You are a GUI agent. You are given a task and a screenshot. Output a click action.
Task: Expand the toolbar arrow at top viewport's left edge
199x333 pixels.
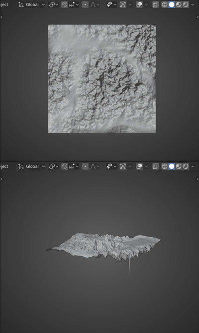(1, 17)
